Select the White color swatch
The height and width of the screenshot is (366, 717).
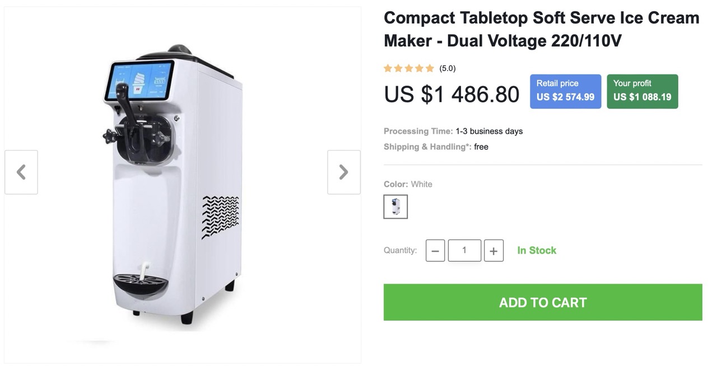[x=395, y=207]
